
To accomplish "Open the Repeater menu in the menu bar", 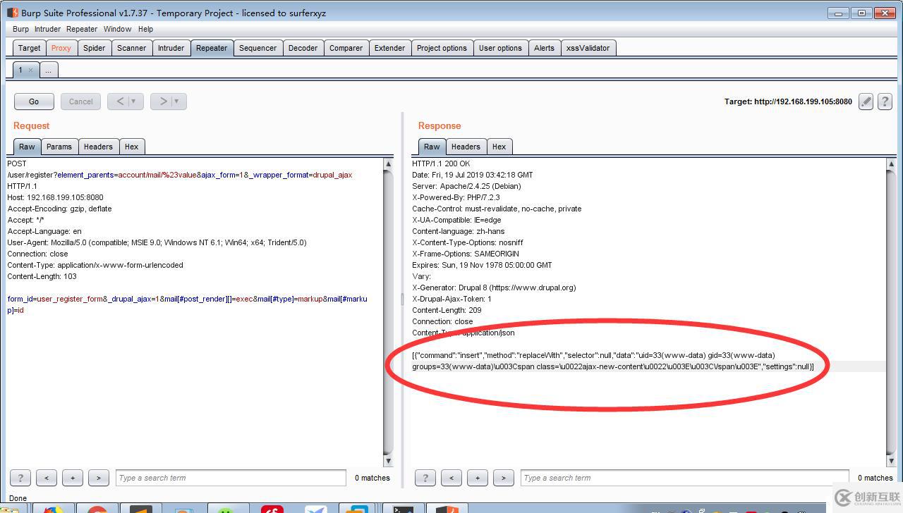I will pos(82,29).
